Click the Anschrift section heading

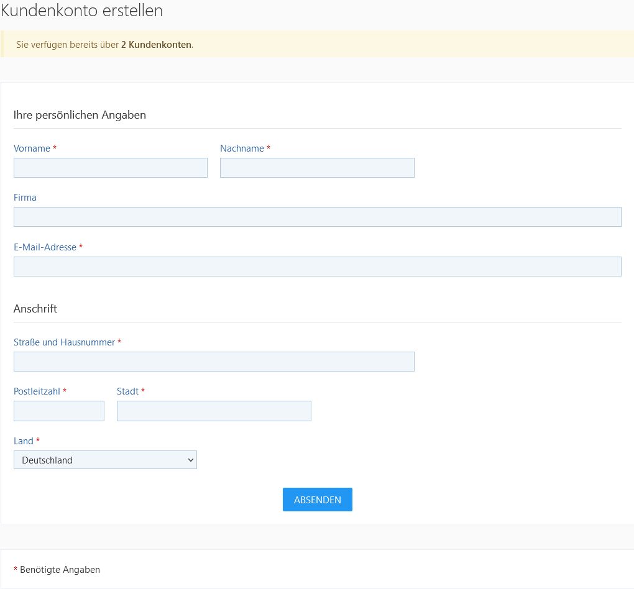coord(35,309)
